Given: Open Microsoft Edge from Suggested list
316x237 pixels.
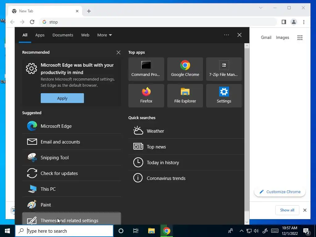Looking at the screenshot, I should point(72,126).
